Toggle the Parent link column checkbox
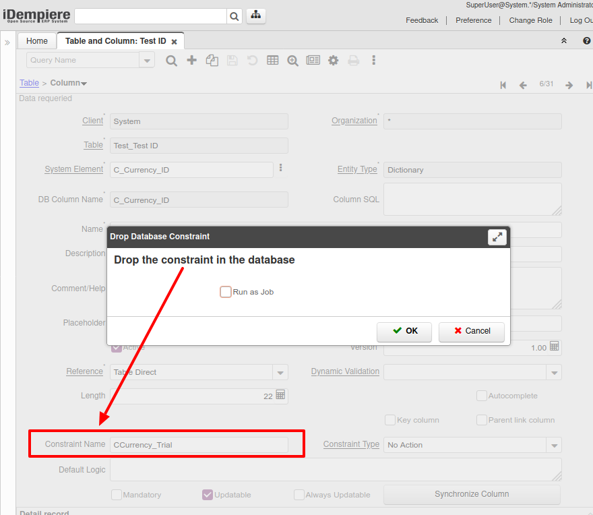The width and height of the screenshot is (593, 515). [x=481, y=420]
